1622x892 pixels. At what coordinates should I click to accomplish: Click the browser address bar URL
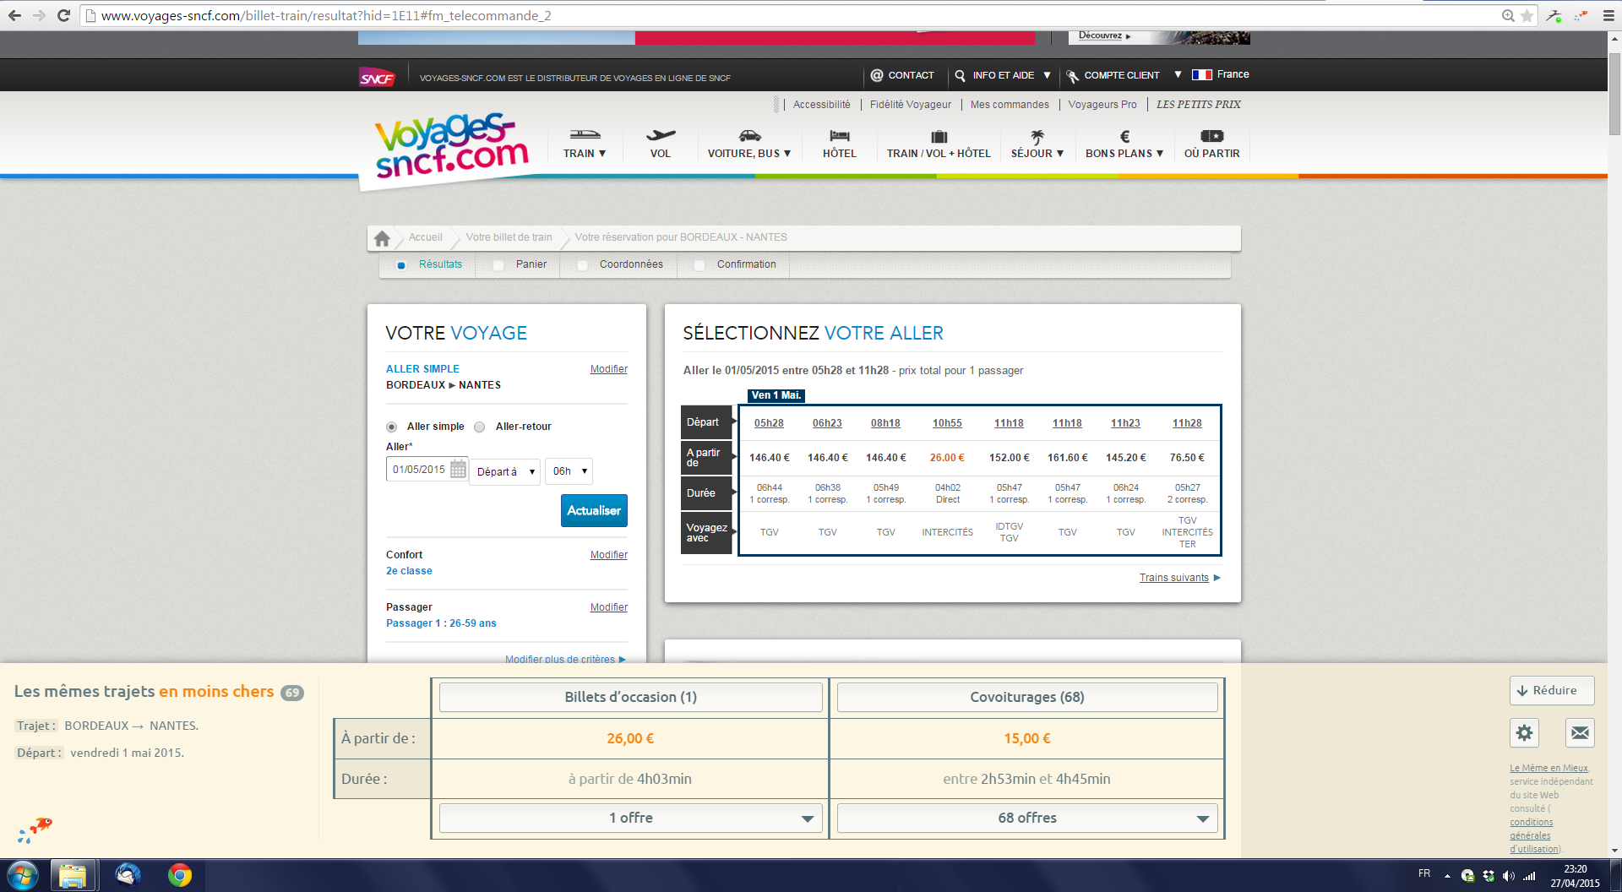click(326, 15)
